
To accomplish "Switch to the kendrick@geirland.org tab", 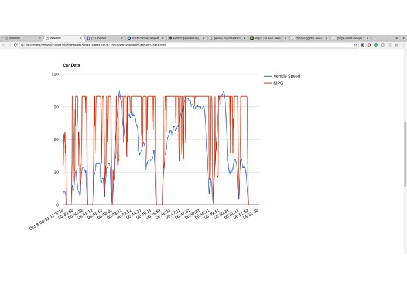I will (185, 39).
